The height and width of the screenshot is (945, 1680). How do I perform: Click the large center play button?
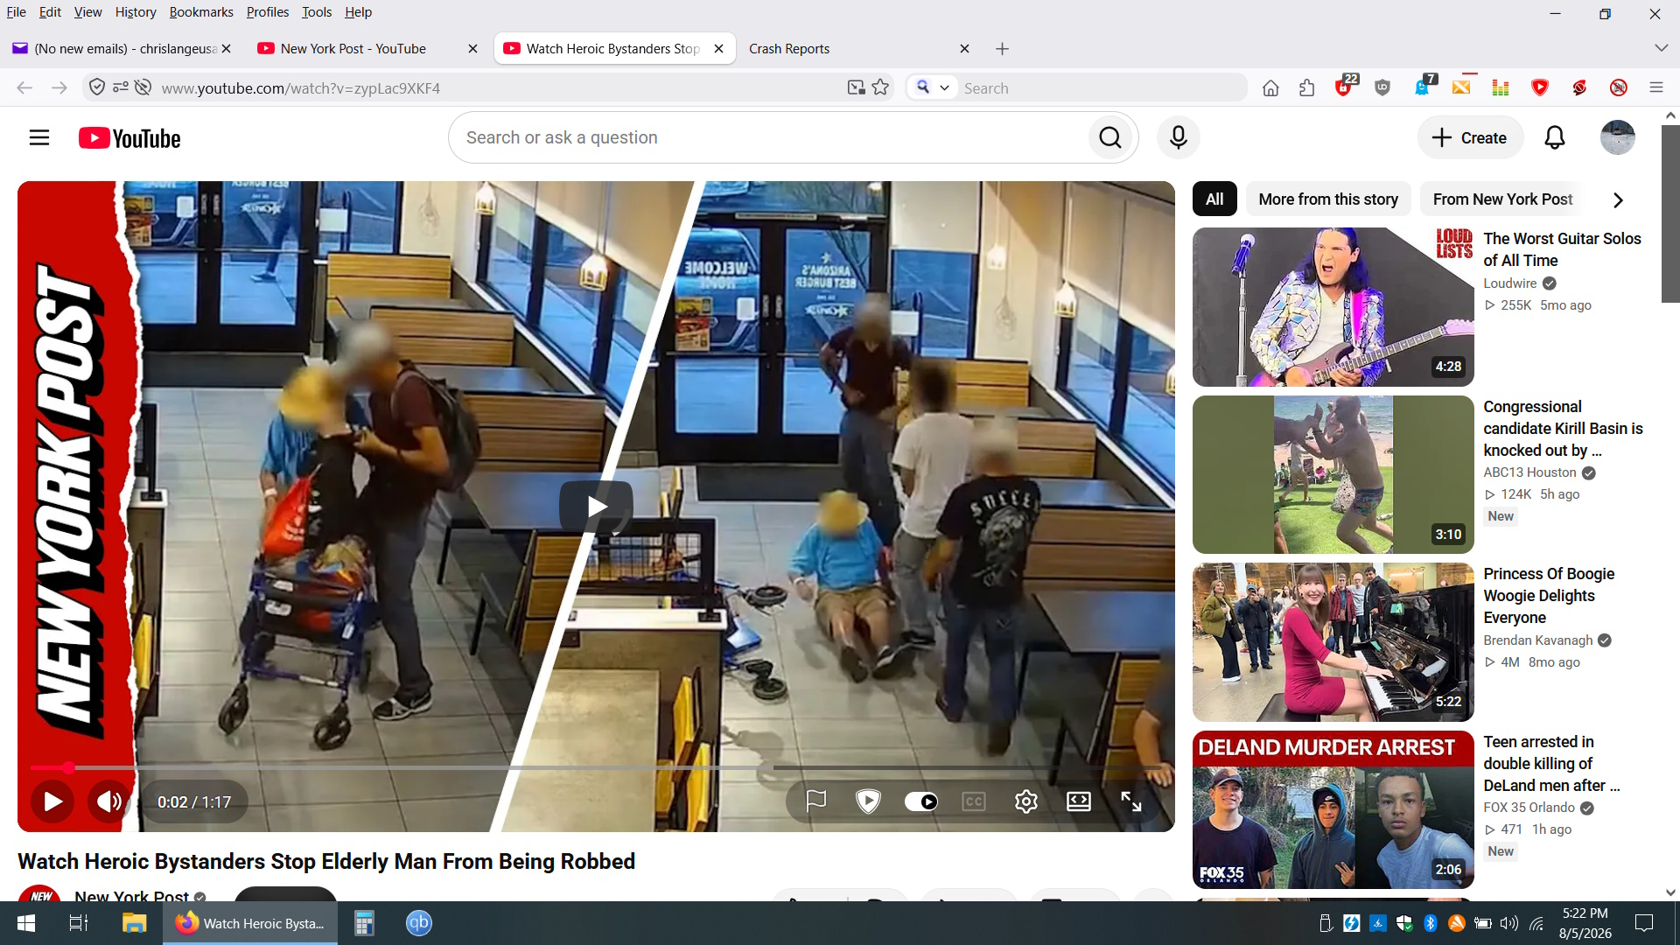pos(596,507)
